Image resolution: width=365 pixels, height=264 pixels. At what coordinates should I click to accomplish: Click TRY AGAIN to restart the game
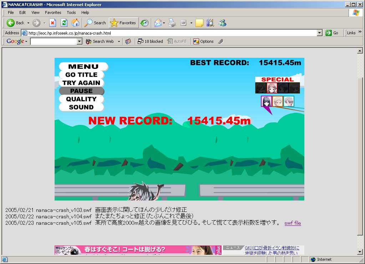click(x=81, y=83)
